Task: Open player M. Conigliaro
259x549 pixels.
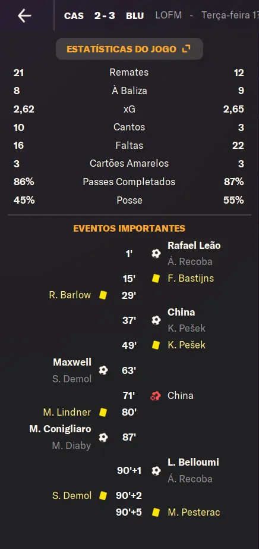Action: pyautogui.click(x=60, y=429)
